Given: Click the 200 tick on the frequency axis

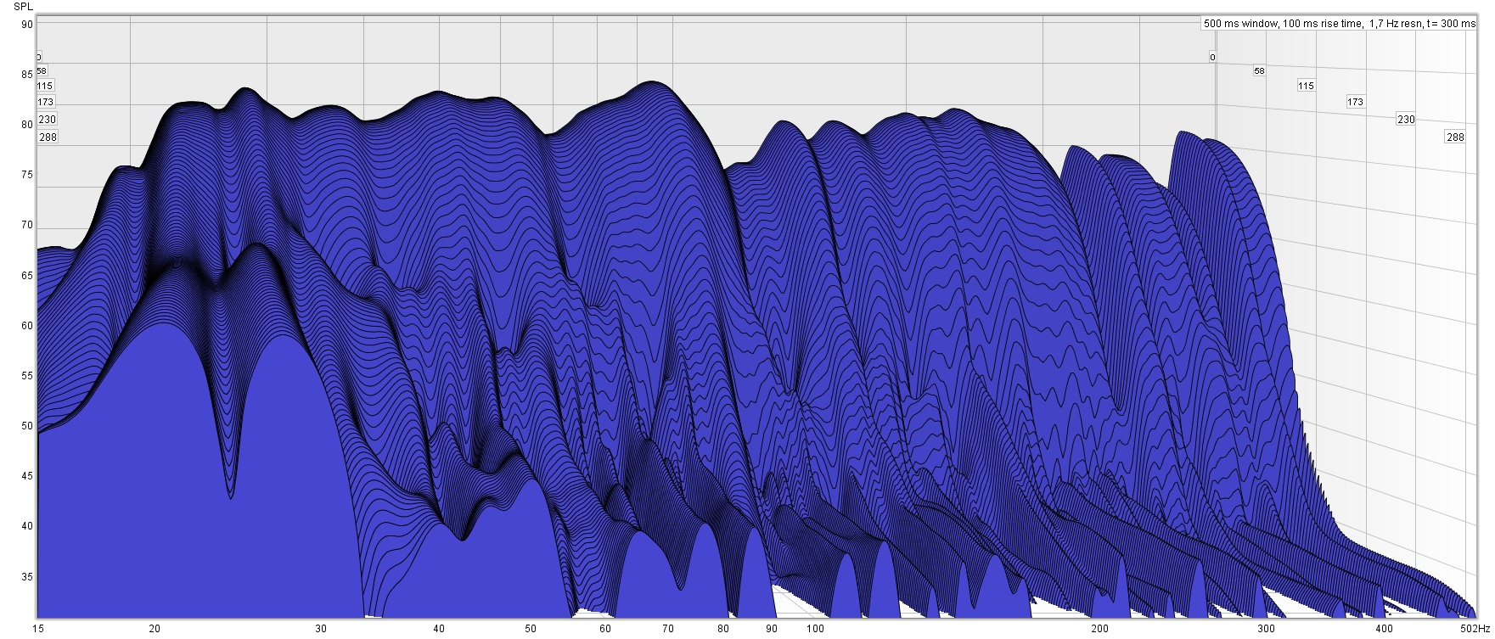Looking at the screenshot, I should (1099, 629).
